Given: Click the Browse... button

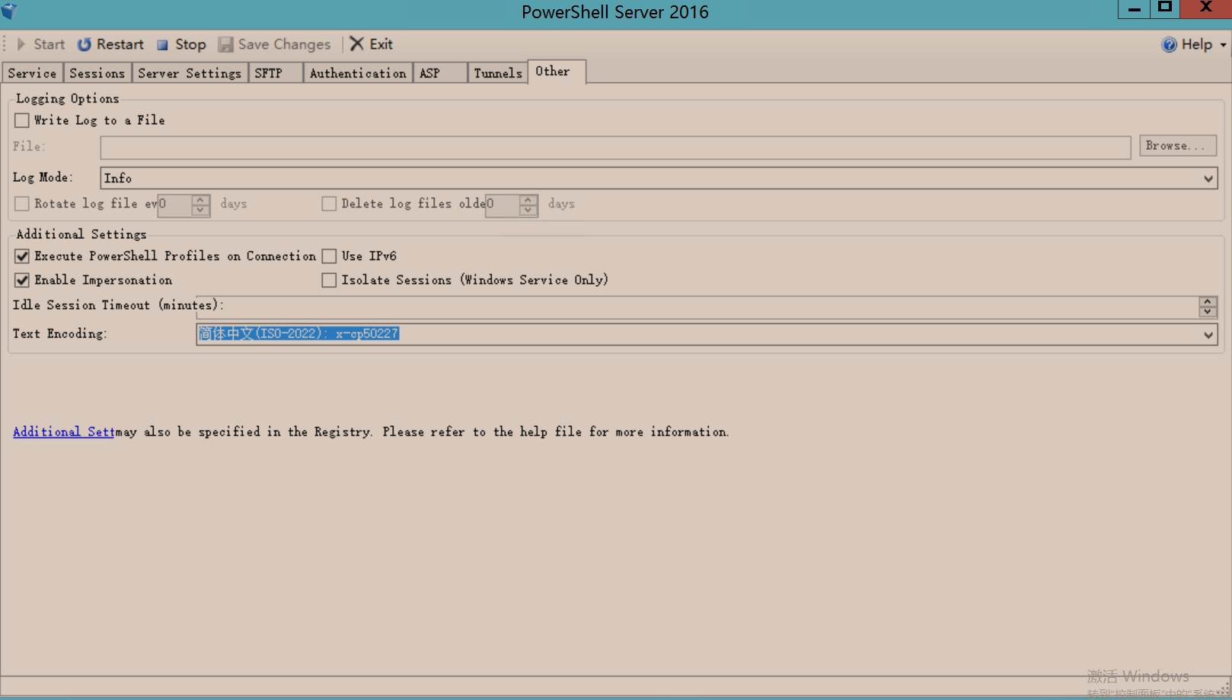Looking at the screenshot, I should point(1177,145).
